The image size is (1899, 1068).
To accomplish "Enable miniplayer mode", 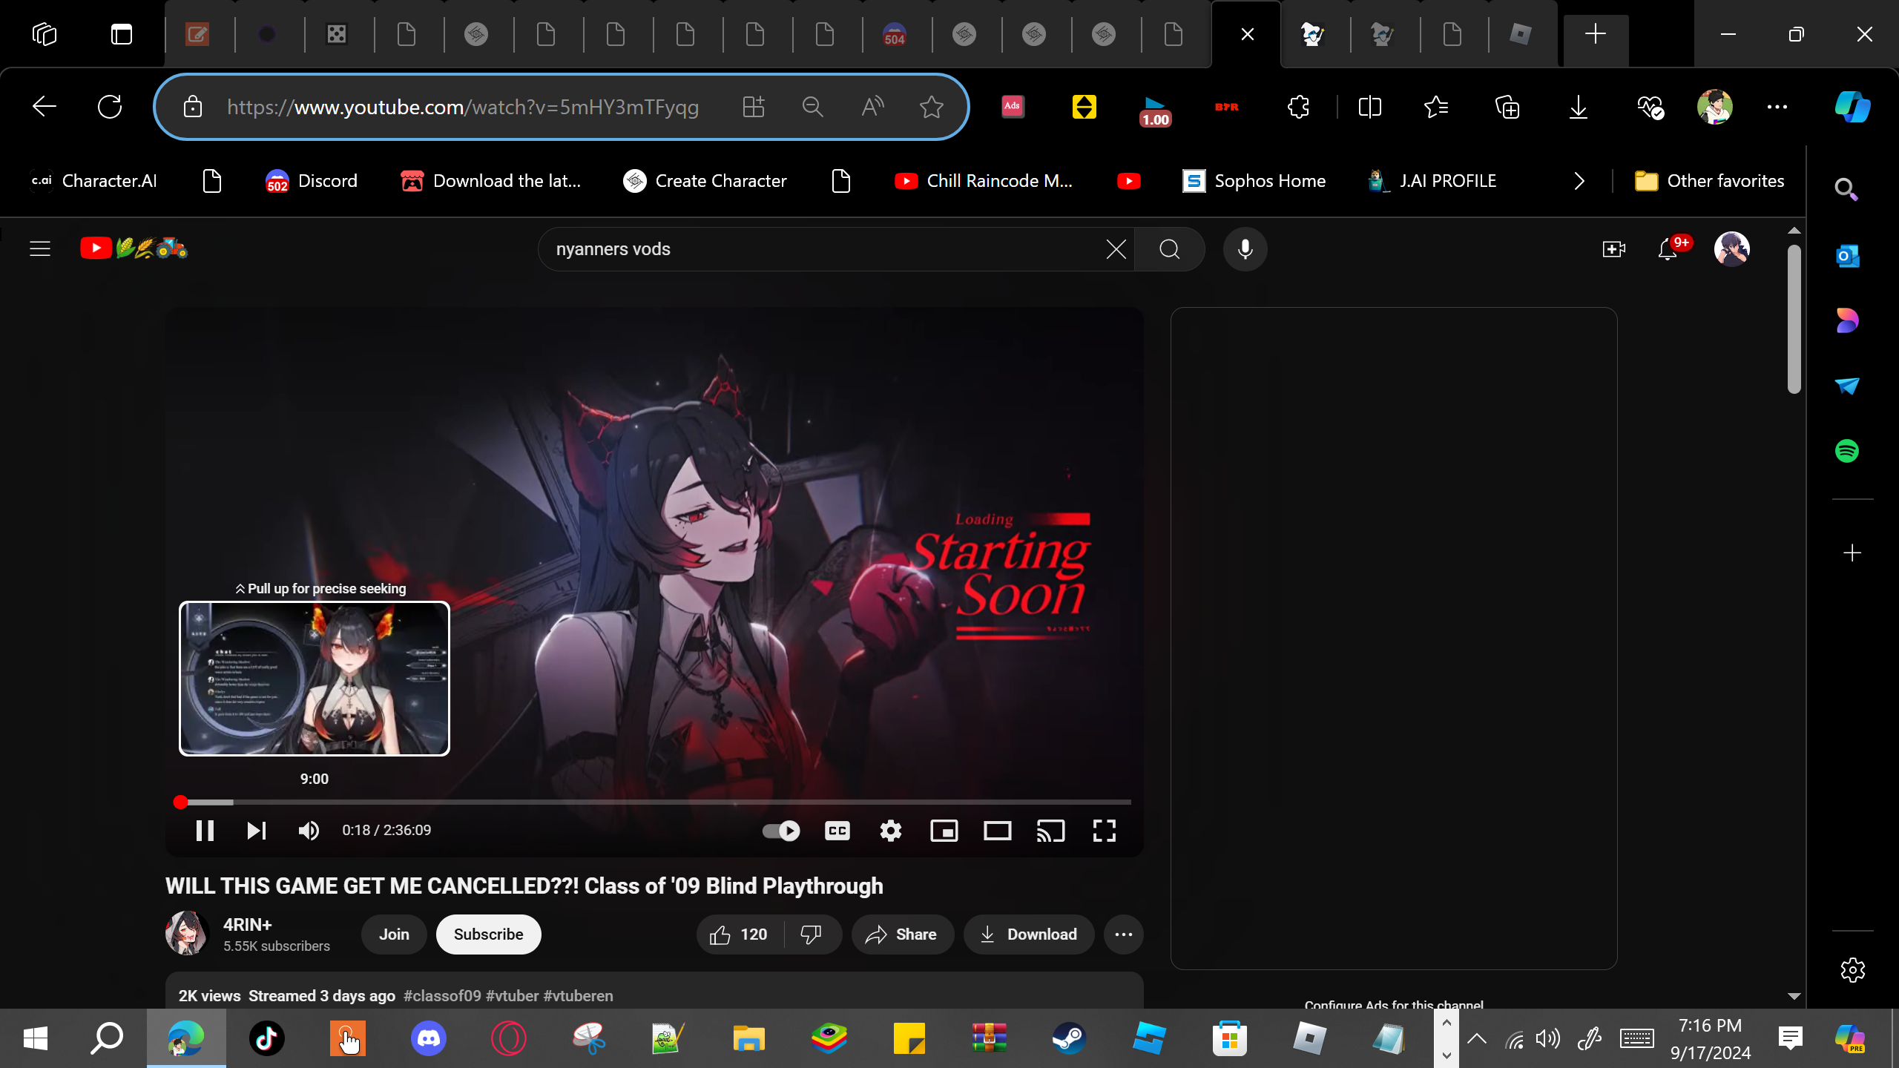I will pyautogui.click(x=944, y=831).
